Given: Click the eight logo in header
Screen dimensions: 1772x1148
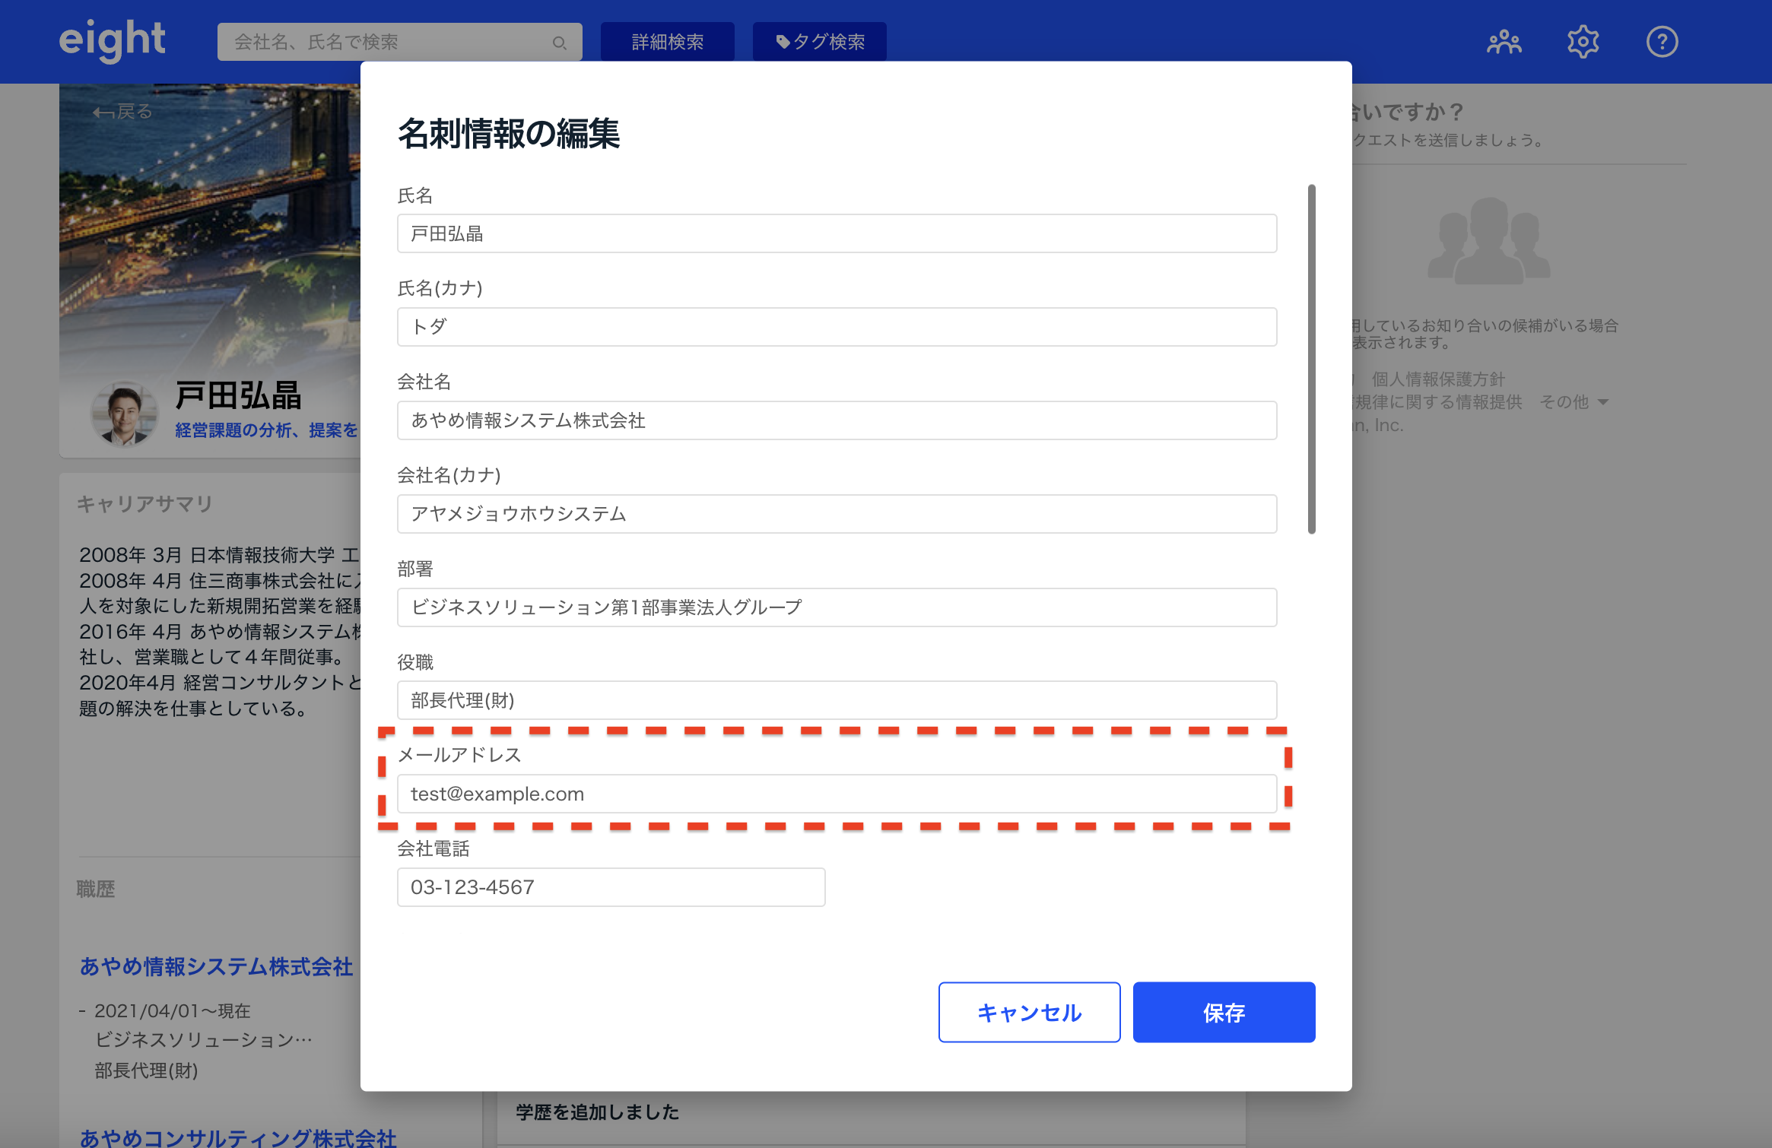Looking at the screenshot, I should coord(112,40).
